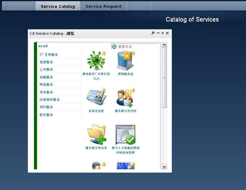
Task: Click the magnifier icon in catalog search
Action: tap(114, 47)
